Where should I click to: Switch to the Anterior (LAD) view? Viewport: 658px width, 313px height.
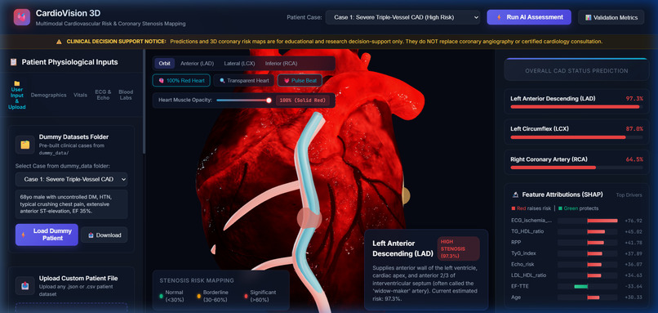tap(198, 64)
